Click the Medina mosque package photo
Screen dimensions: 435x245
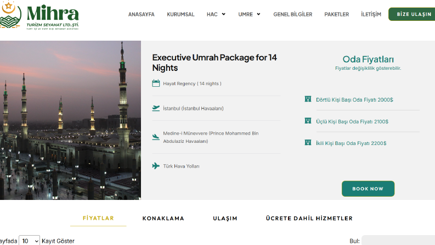(x=70, y=120)
